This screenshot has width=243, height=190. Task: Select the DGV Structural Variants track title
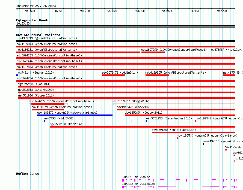pyautogui.click(x=38, y=35)
